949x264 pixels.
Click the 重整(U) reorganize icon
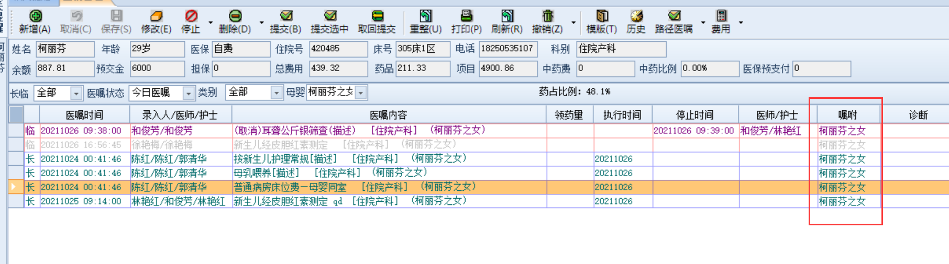point(426,16)
